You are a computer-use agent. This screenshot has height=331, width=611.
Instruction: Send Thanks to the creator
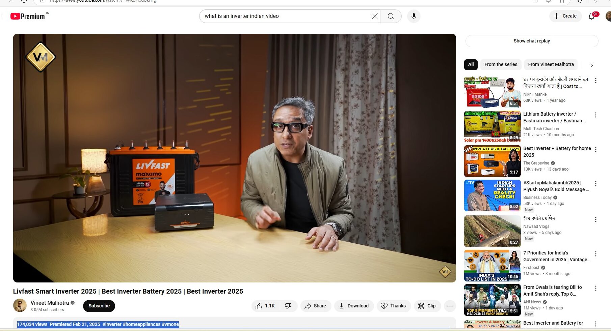tap(393, 306)
